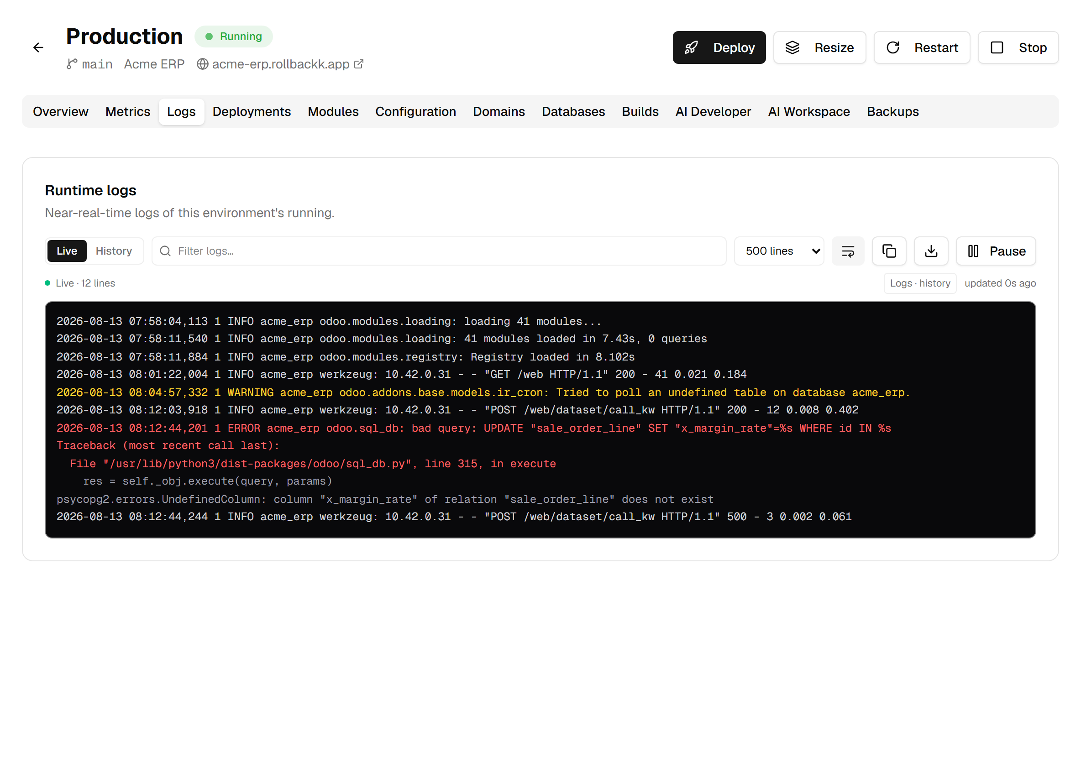Click the 'updated 0s ago' text
Image resolution: width=1081 pixels, height=763 pixels.
point(1000,283)
